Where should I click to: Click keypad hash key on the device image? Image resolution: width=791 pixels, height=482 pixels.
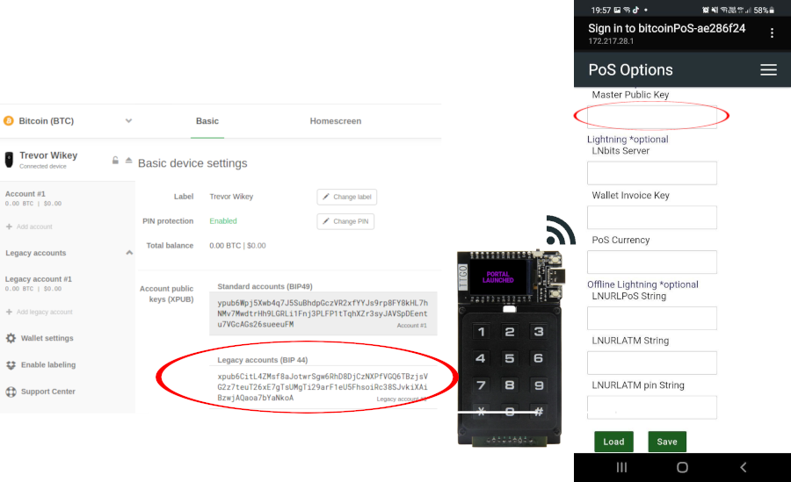click(x=539, y=412)
